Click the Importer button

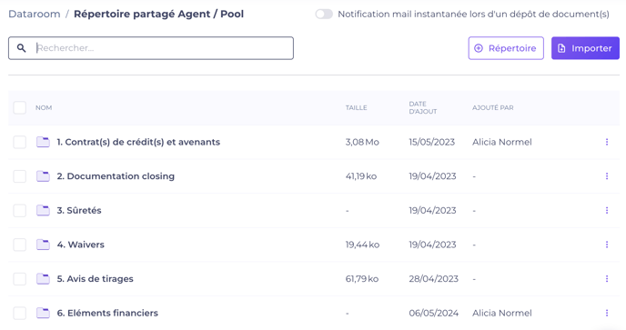(x=585, y=48)
